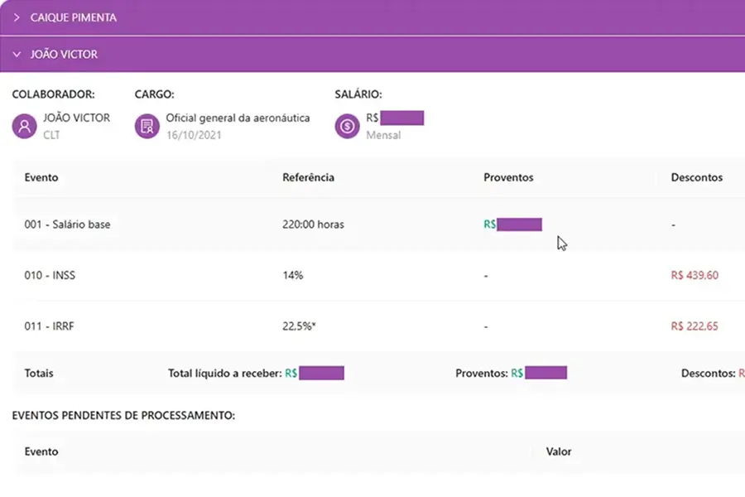Click the Descontos column header

(696, 177)
